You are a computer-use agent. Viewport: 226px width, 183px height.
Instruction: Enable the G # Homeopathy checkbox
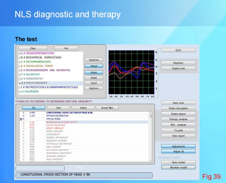pyautogui.click(x=20, y=79)
